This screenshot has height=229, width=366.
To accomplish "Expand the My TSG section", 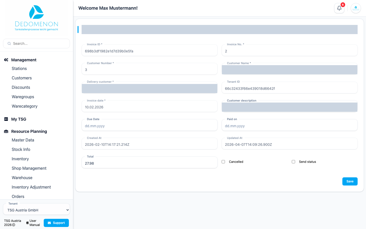I will coord(19,119).
